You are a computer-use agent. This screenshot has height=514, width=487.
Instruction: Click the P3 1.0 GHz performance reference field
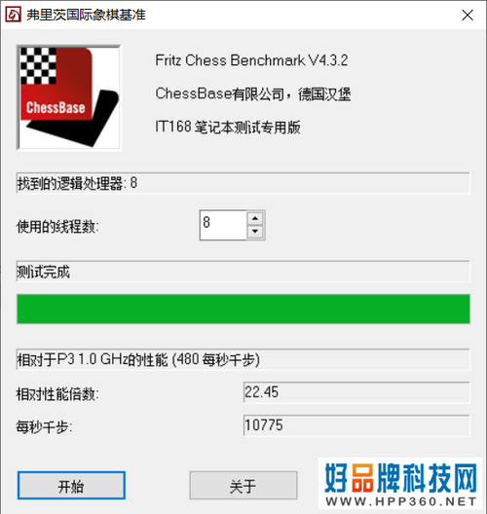tap(243, 359)
